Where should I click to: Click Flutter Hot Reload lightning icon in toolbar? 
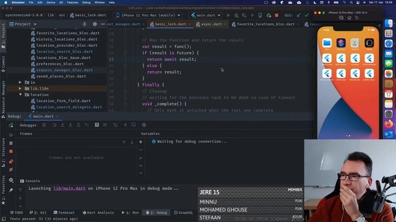(252, 15)
